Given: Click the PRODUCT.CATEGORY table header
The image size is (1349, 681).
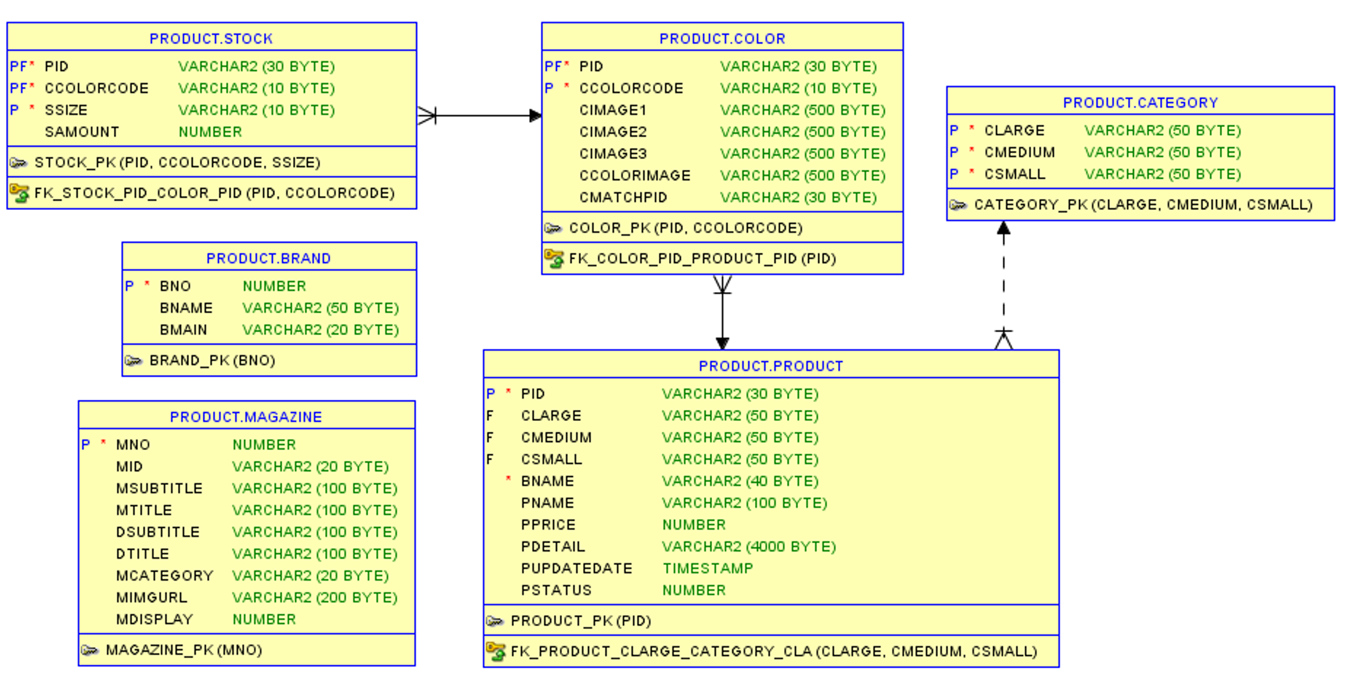Looking at the screenshot, I should pyautogui.click(x=1141, y=102).
